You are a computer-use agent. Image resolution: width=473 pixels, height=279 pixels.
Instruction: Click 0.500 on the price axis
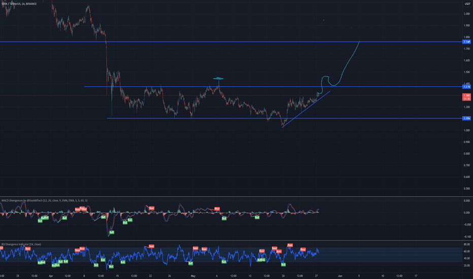tap(467, 189)
